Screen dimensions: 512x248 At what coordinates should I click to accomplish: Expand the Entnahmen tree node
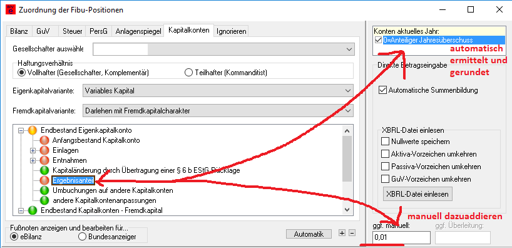tap(33, 160)
